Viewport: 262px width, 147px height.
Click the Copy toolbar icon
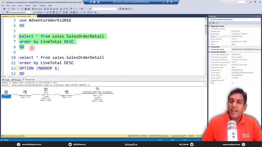coord(64,9)
